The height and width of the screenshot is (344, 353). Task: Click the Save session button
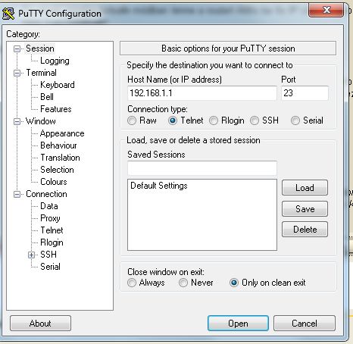pos(305,209)
